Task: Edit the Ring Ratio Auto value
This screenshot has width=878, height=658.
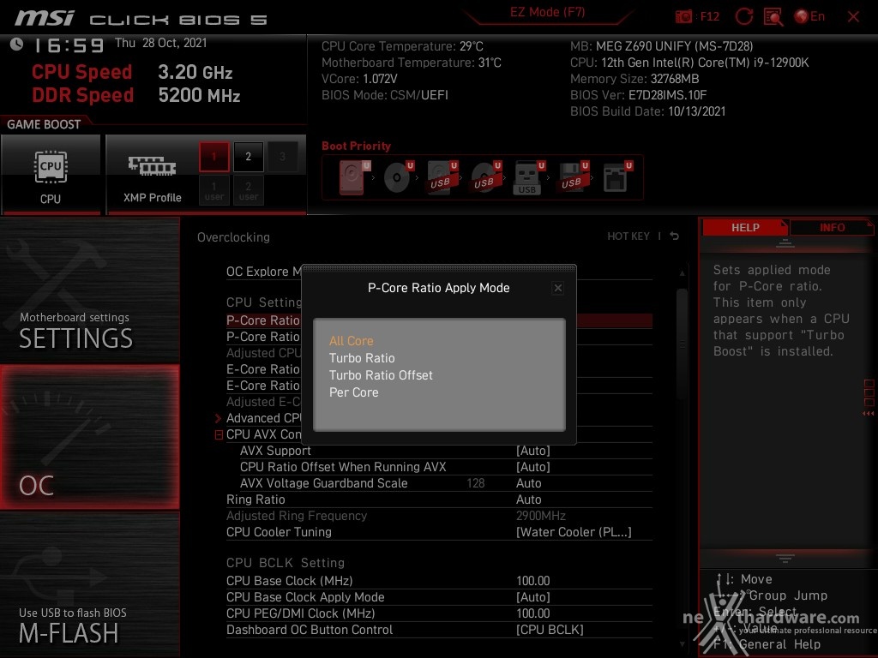Action: point(528,499)
